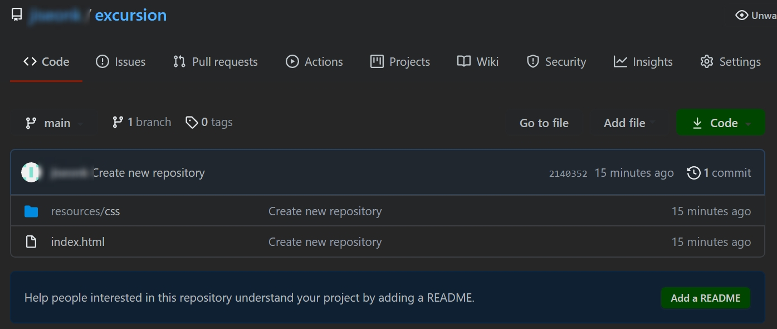The height and width of the screenshot is (329, 777).
Task: Open the Code tab
Action: [x=47, y=62]
